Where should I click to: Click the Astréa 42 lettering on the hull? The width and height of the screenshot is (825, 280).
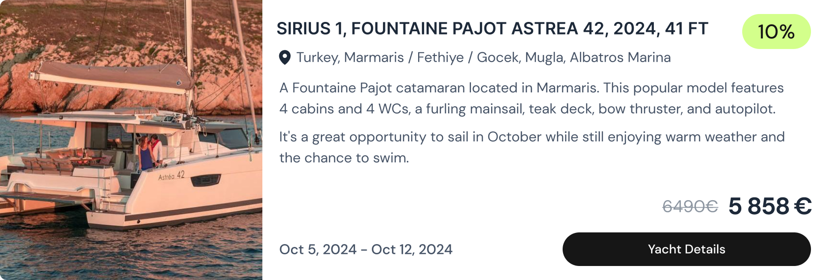(x=172, y=176)
